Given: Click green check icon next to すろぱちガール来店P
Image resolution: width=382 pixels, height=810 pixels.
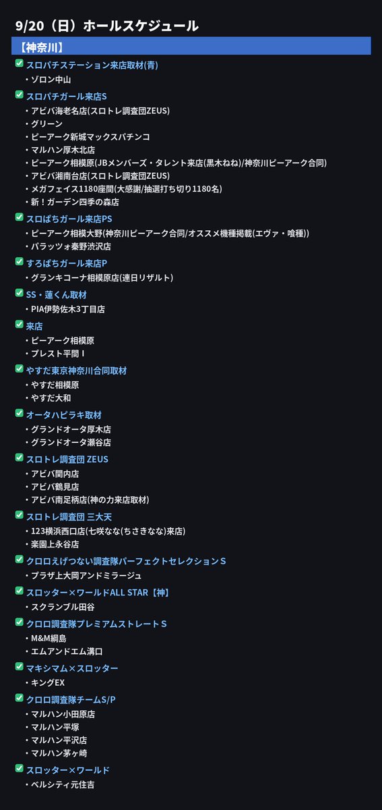Looking at the screenshot, I should point(19,262).
